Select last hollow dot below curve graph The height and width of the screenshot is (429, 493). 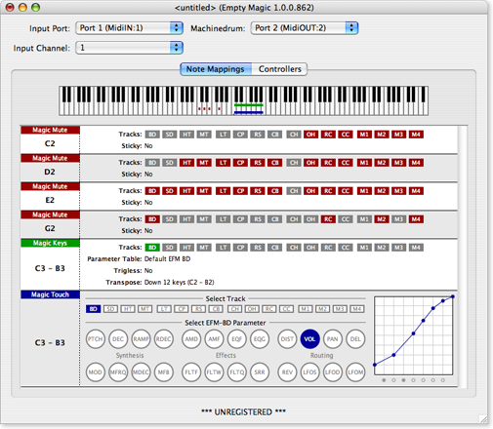coord(443,380)
